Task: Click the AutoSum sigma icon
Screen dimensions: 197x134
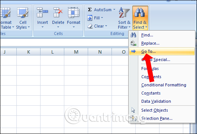Action: click(90, 10)
